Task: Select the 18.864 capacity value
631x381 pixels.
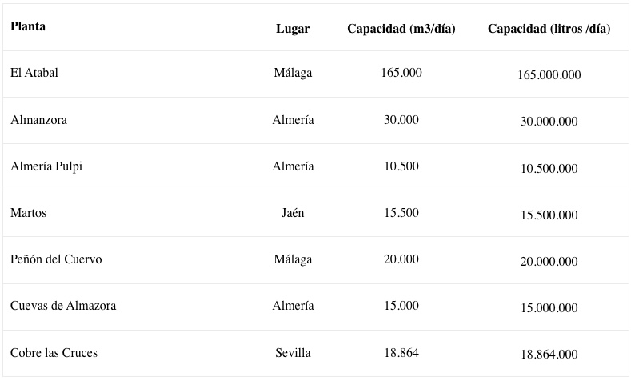Action: click(x=401, y=353)
